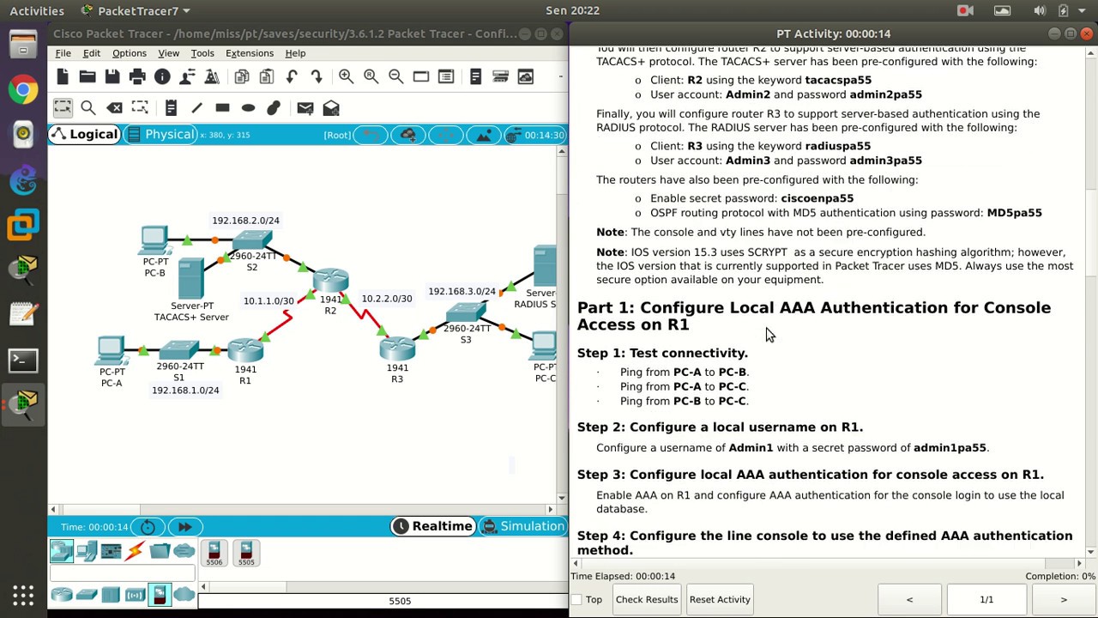The height and width of the screenshot is (618, 1098).
Task: Activate the Resize shape tool
Action: click(140, 108)
